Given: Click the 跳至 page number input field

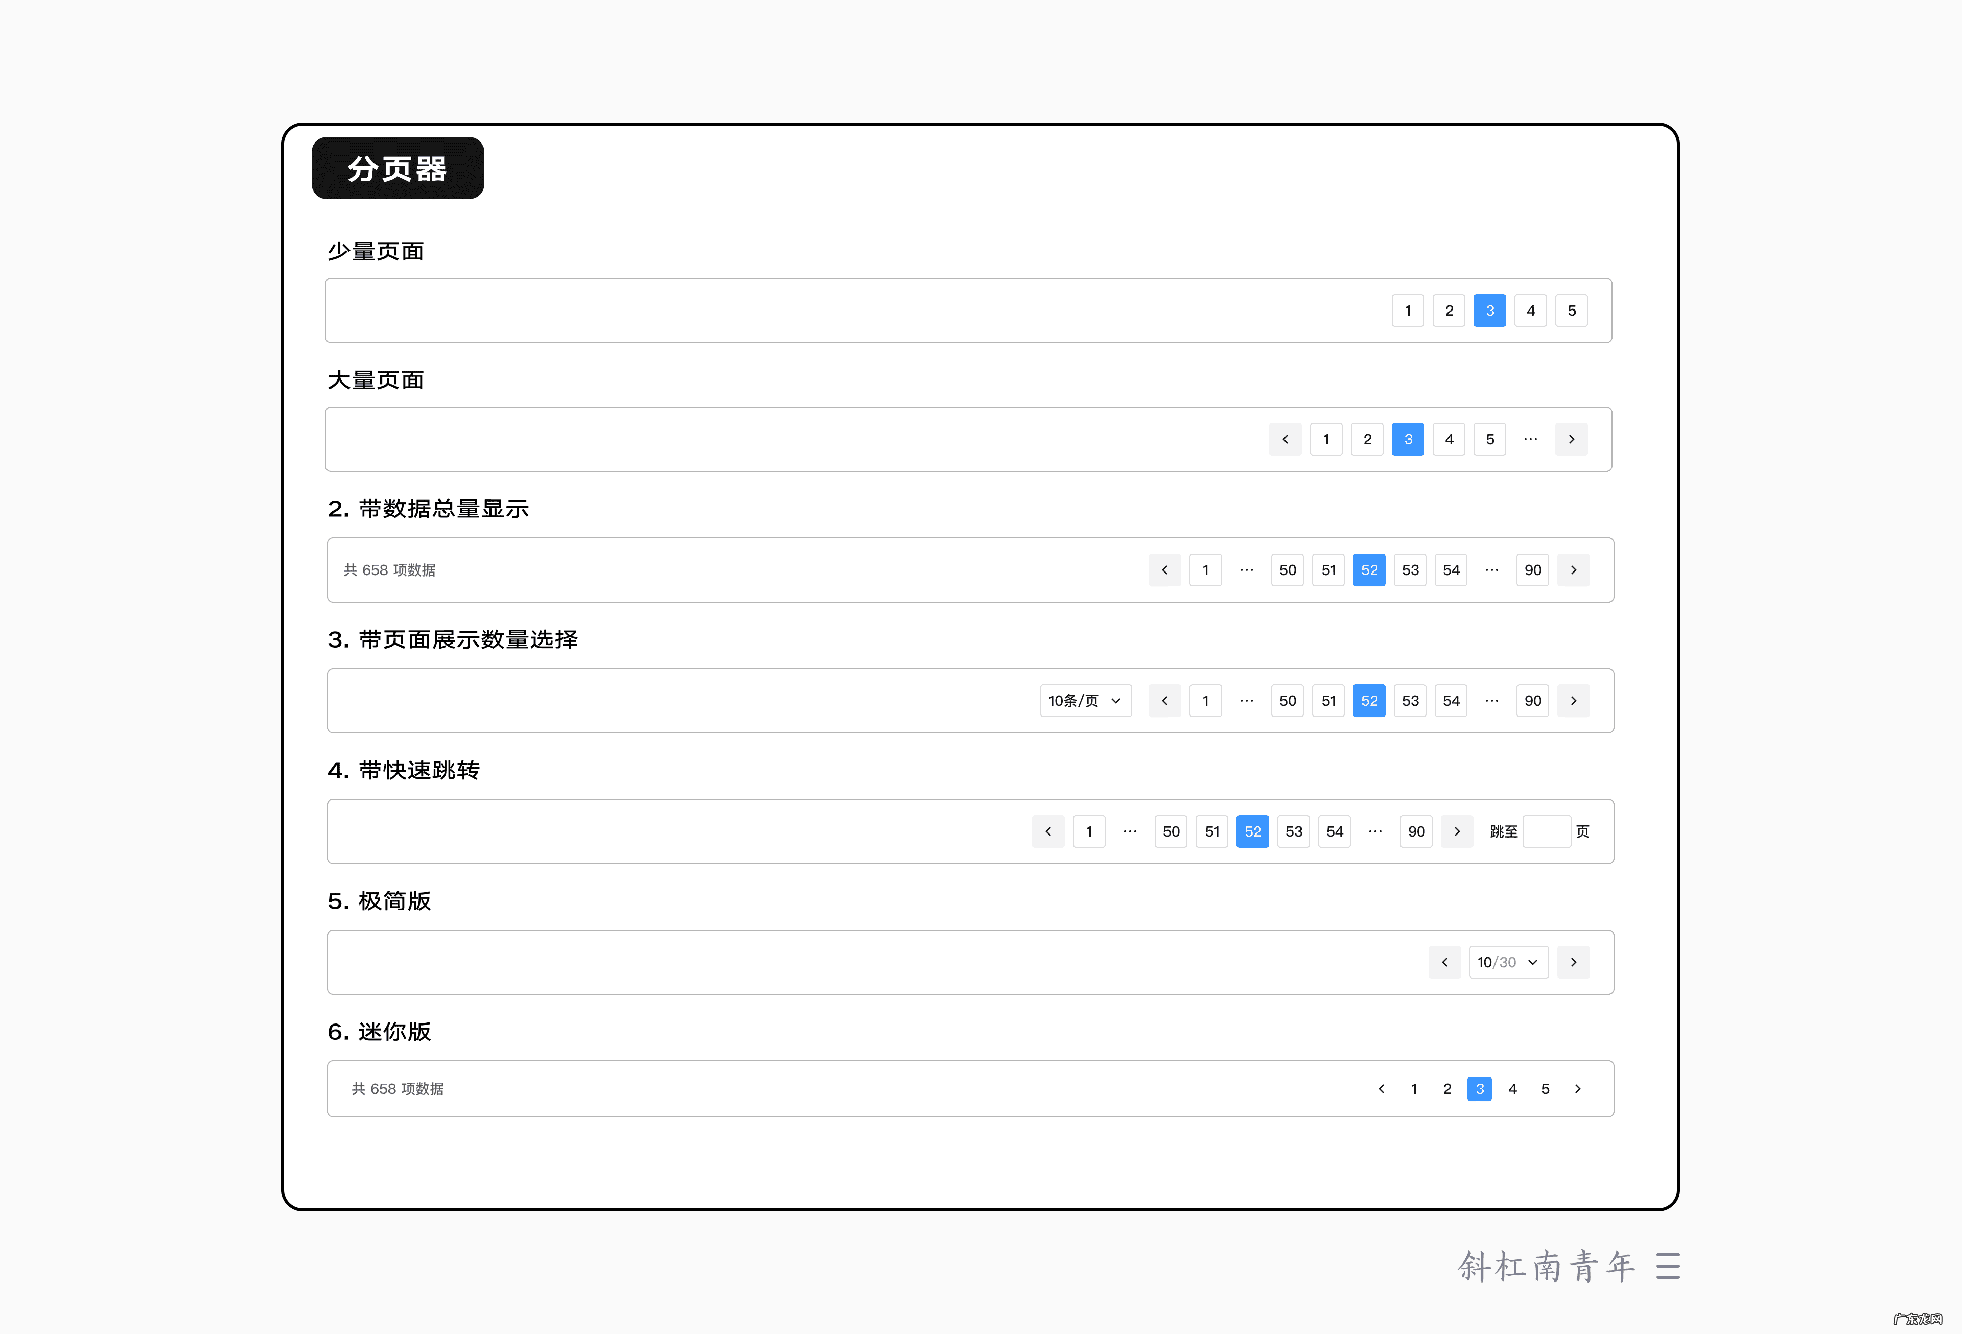Looking at the screenshot, I should coord(1548,831).
